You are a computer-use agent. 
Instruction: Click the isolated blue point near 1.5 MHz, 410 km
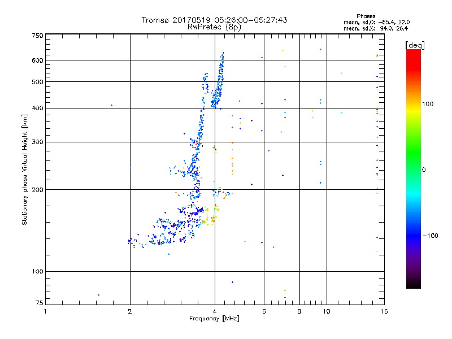pyautogui.click(x=111, y=105)
